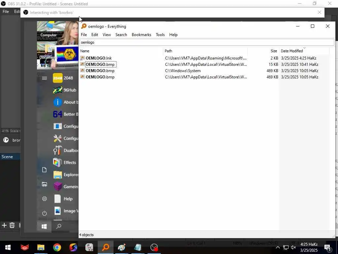Open the Explorer folder entry
Viewport: 338px width, 254px height.
point(66,175)
